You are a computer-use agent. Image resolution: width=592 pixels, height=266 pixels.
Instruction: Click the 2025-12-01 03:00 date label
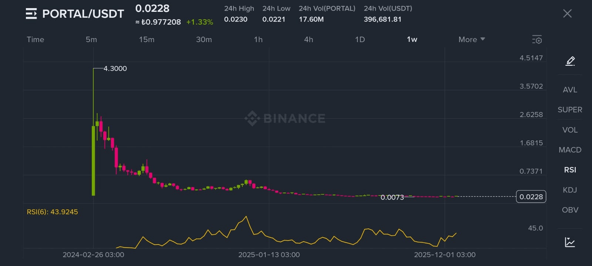click(x=445, y=255)
